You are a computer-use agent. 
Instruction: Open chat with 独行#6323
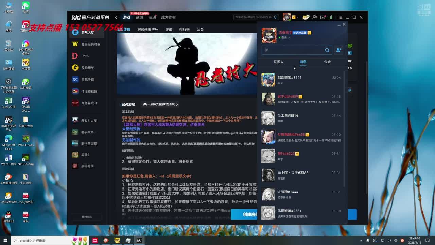tap(301, 156)
